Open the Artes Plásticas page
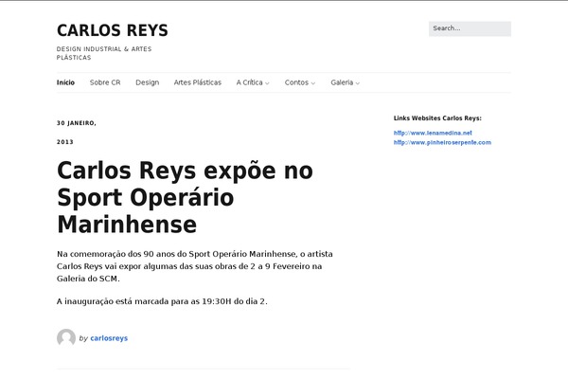The height and width of the screenshot is (379, 568). (x=198, y=82)
